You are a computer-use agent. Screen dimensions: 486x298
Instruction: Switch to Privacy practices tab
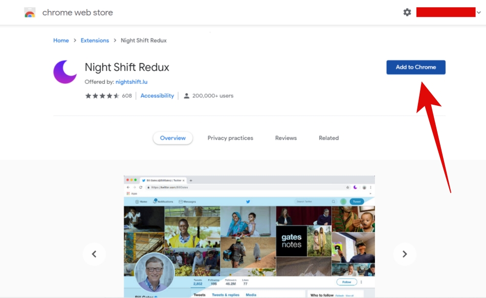click(230, 138)
